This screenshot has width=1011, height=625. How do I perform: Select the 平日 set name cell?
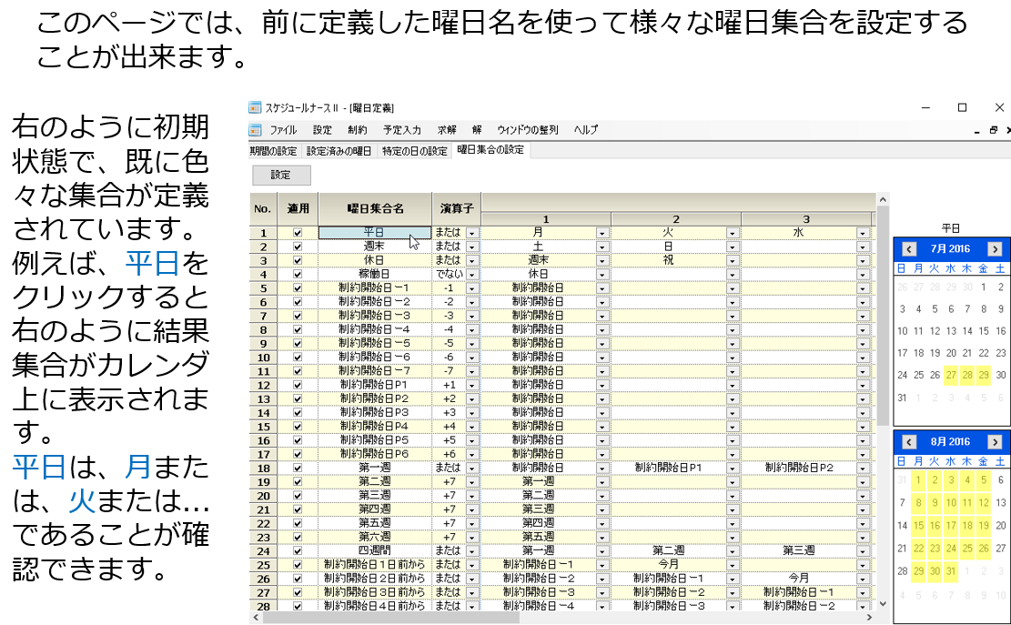click(x=375, y=233)
